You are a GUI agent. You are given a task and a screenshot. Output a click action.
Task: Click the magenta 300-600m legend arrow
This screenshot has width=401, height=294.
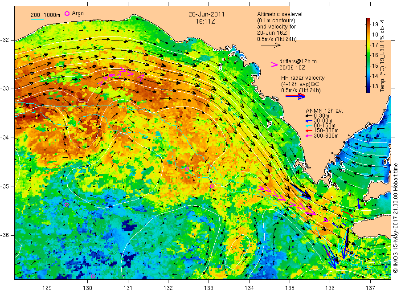tap(309, 136)
